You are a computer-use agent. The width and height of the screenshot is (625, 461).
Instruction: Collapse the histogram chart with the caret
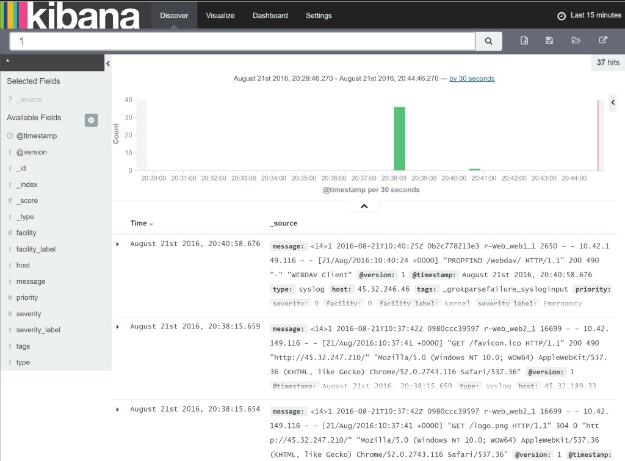364,206
